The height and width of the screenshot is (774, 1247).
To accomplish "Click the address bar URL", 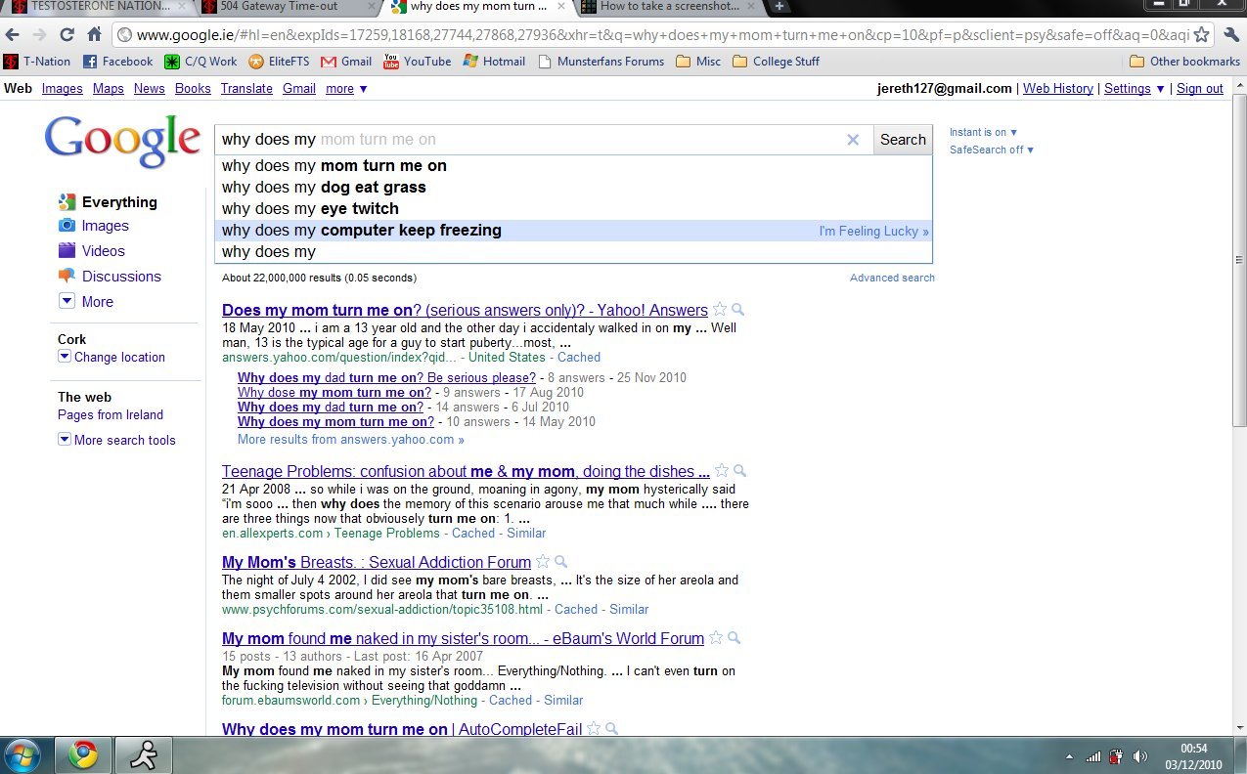I will [662, 35].
